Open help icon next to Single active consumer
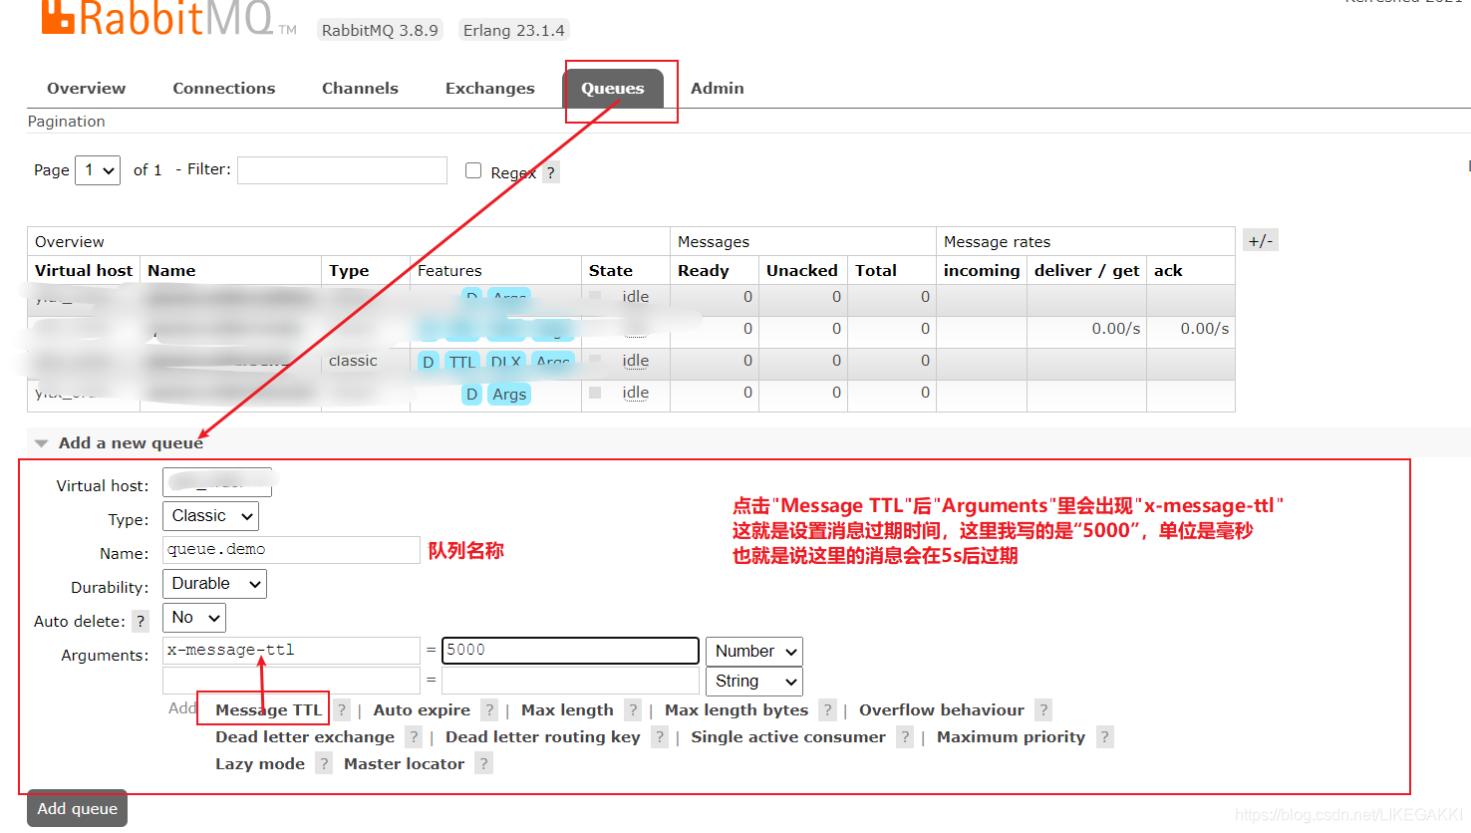The width and height of the screenshot is (1471, 833). tap(905, 736)
